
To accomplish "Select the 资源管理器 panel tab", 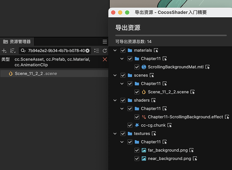I will 17,42.
